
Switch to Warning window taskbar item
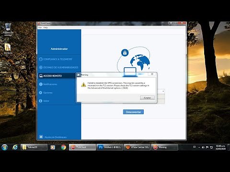[164, 147]
